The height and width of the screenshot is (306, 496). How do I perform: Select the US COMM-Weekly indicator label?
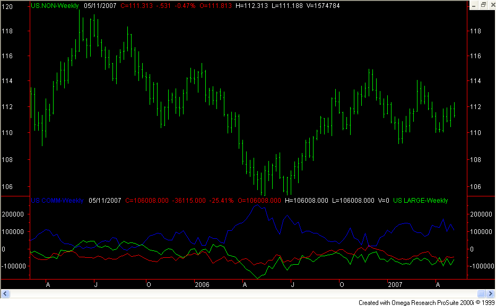[57, 201]
